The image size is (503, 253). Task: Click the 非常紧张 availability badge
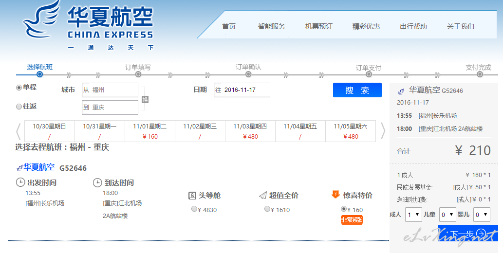coord(352,219)
